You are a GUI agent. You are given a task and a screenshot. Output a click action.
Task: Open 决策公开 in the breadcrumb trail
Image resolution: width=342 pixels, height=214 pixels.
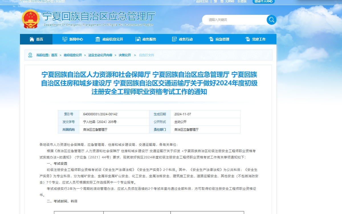coord(124,55)
